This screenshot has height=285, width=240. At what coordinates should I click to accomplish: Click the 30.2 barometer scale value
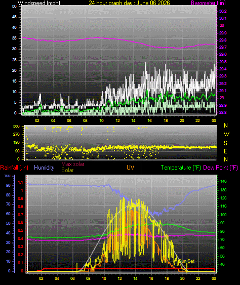(223, 11)
